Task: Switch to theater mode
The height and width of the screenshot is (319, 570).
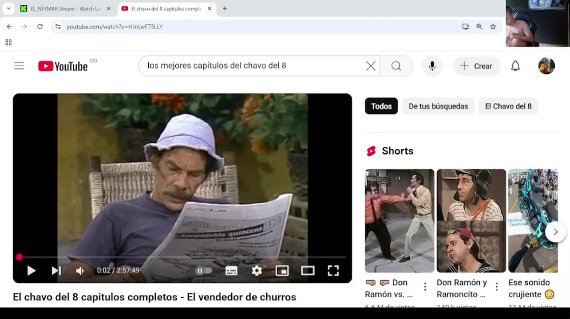Action: 308,270
